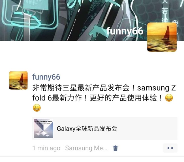Delete the post using the trash icon

click(115, 148)
